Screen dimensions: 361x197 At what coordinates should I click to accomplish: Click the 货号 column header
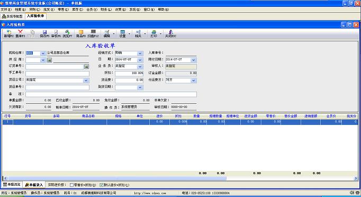(x=28, y=116)
